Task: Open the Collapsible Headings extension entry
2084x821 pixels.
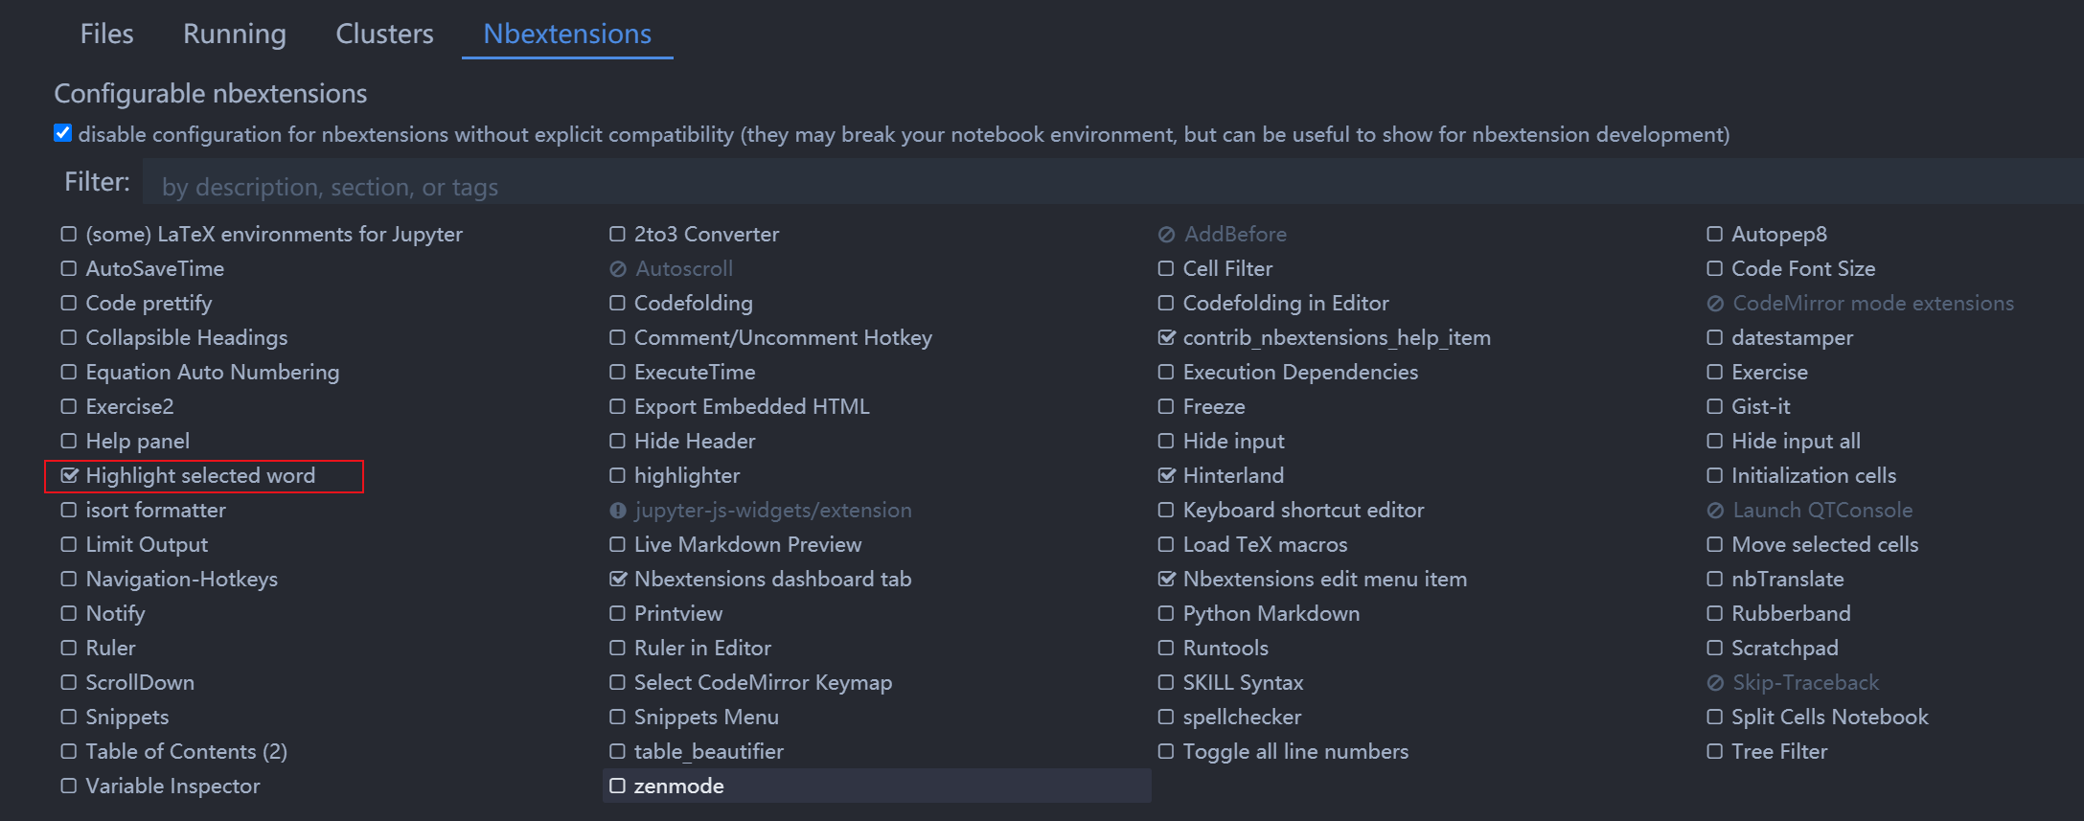Action: [186, 338]
